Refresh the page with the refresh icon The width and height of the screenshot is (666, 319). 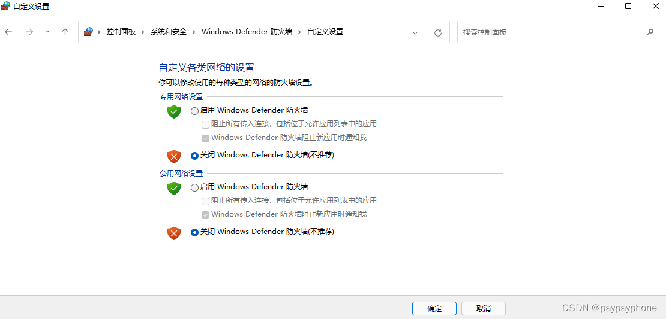point(438,33)
